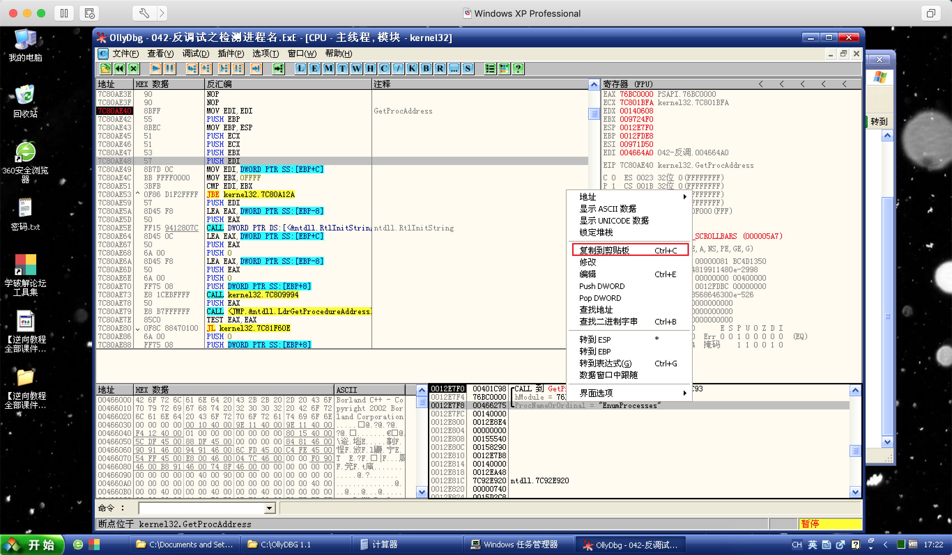Screen dimensions: 952x555
Task: Click 转到表达式(G) menu entry
Action: coord(605,363)
